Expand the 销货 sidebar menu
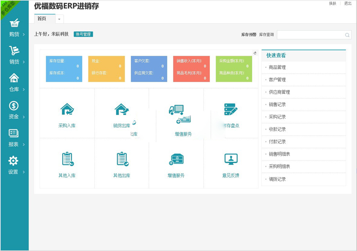 coord(14,55)
